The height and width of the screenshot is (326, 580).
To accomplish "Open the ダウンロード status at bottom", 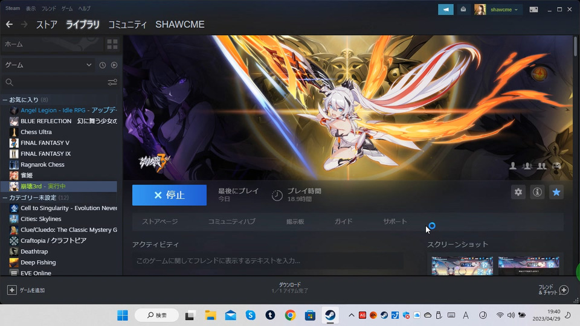I will [289, 287].
